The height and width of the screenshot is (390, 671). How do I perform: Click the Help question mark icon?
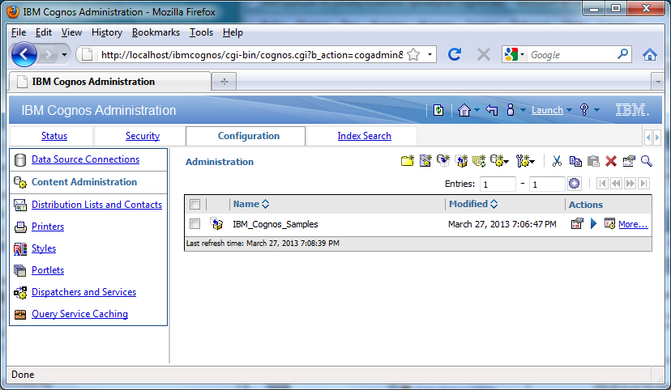pos(584,110)
